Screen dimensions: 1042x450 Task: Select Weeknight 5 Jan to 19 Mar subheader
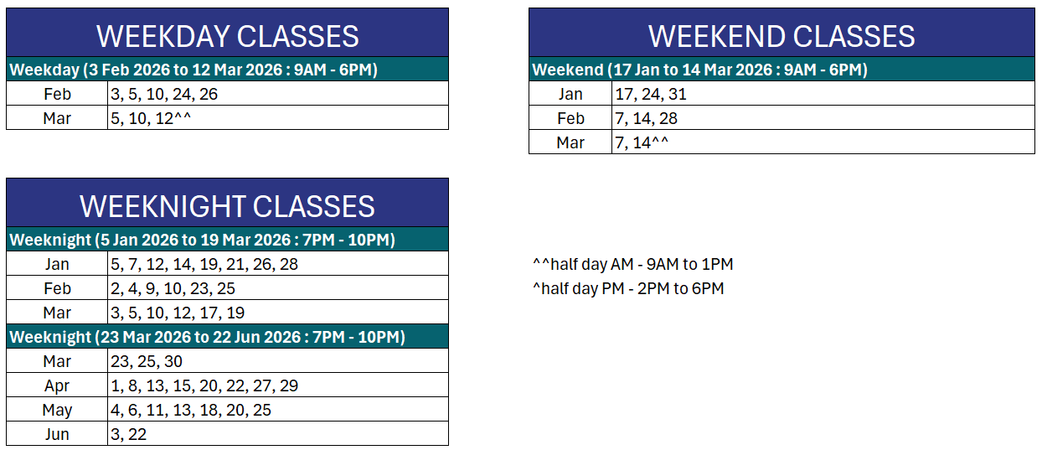(x=202, y=240)
